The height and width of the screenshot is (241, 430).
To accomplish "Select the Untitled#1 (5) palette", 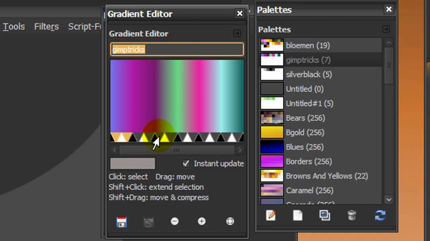I will (x=321, y=103).
